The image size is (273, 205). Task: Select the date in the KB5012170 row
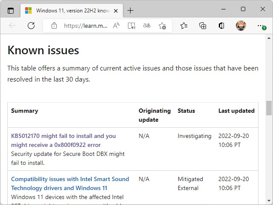click(x=233, y=141)
